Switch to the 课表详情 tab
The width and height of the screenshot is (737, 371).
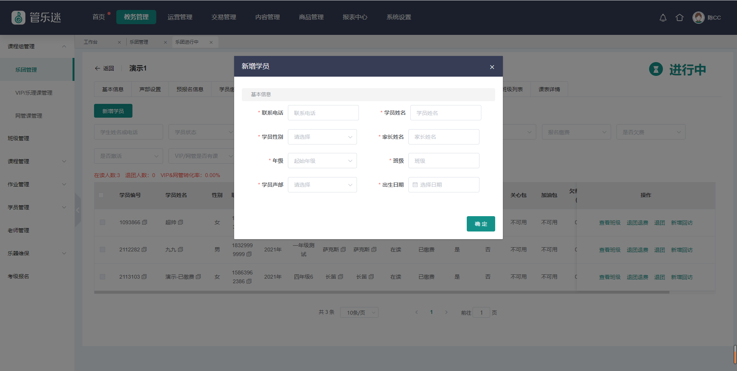pos(549,89)
